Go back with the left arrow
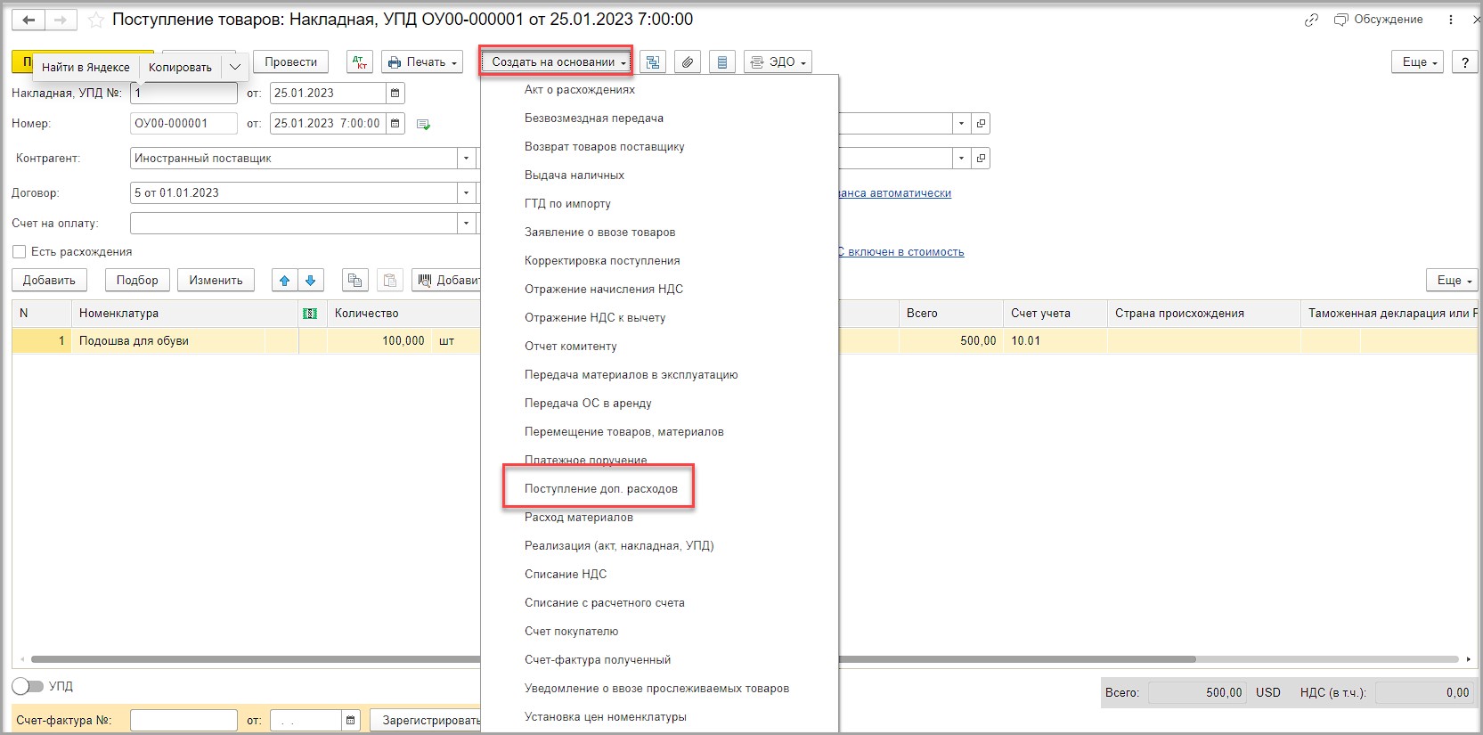This screenshot has height=735, width=1483. (29, 20)
